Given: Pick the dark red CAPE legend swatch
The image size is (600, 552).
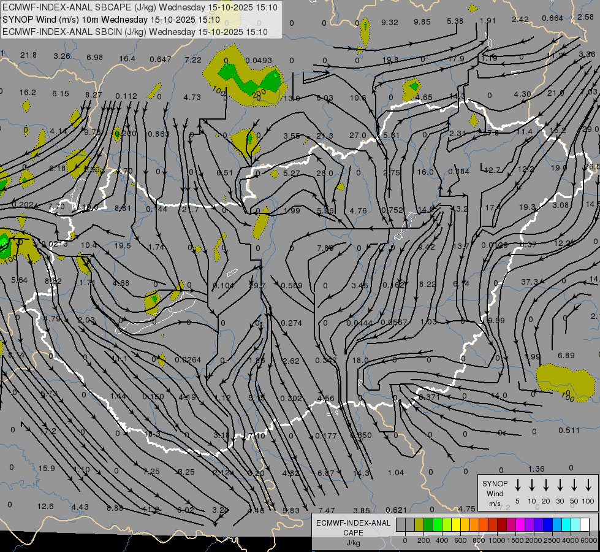Looking at the screenshot, I should coord(502,525).
